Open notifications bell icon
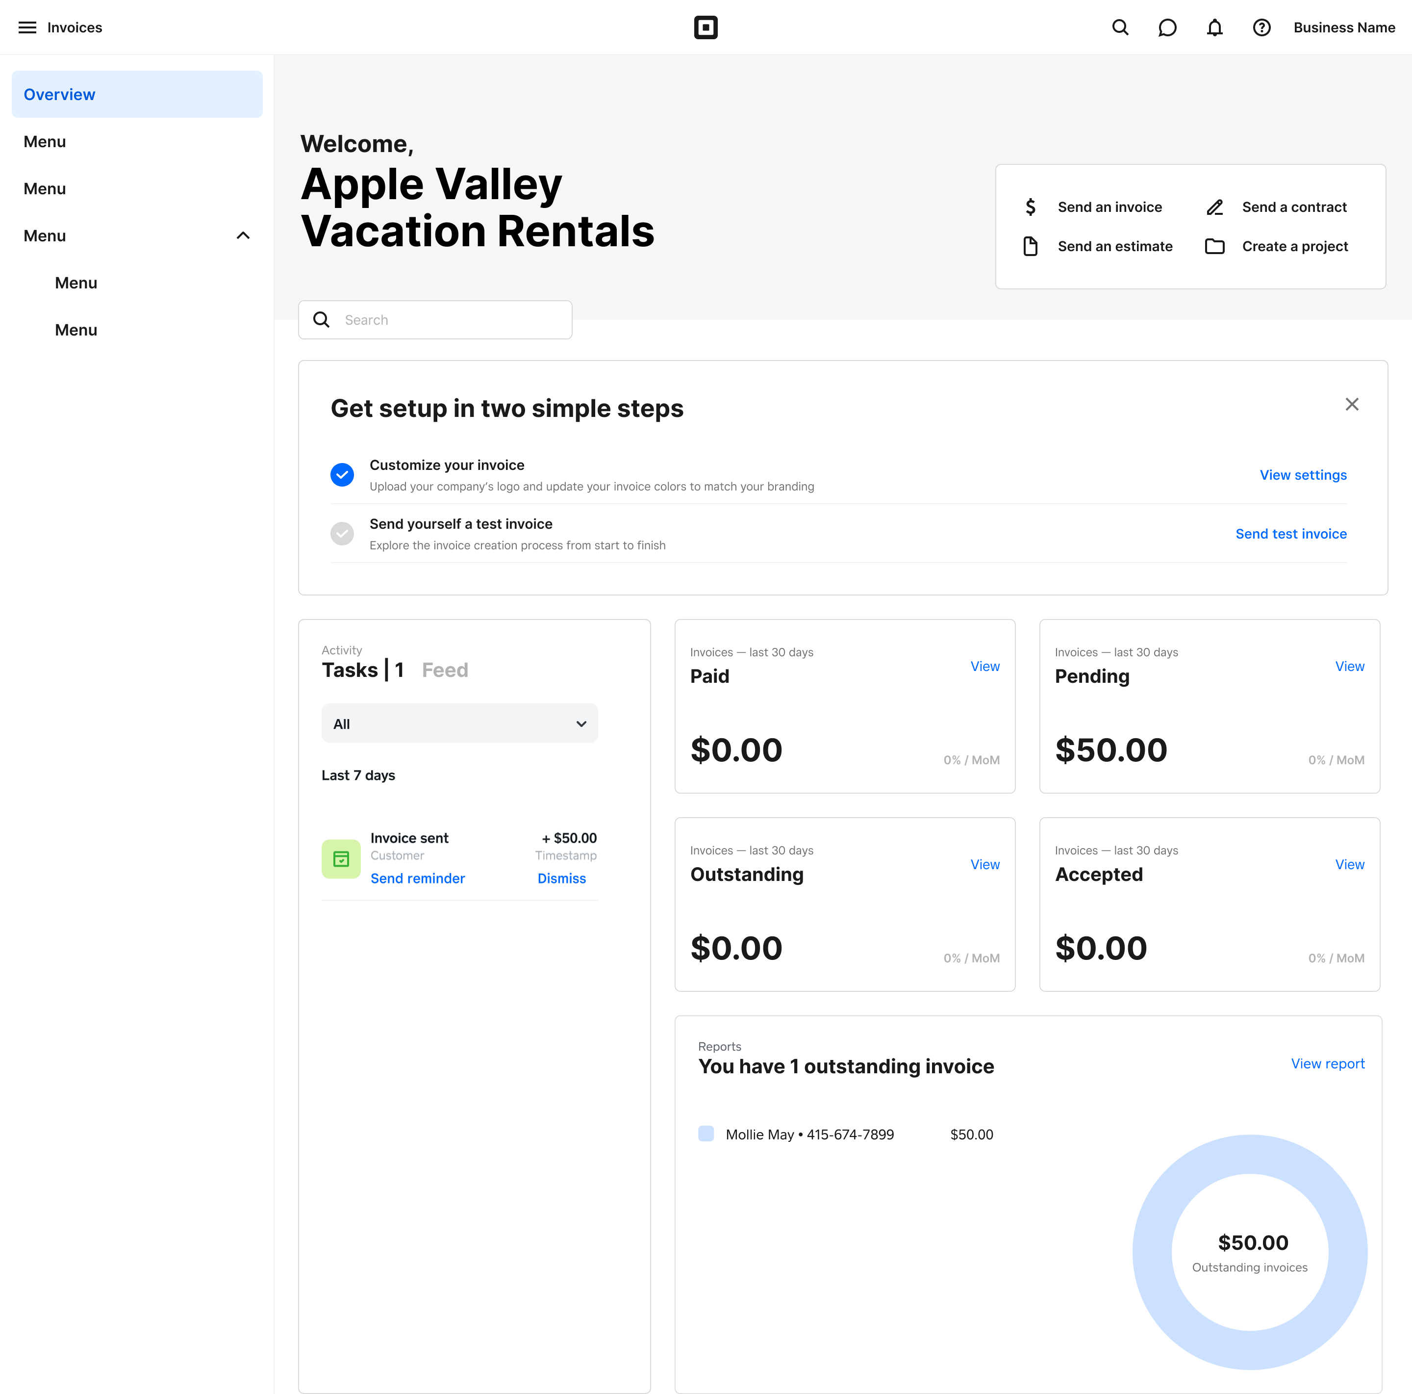 tap(1214, 28)
